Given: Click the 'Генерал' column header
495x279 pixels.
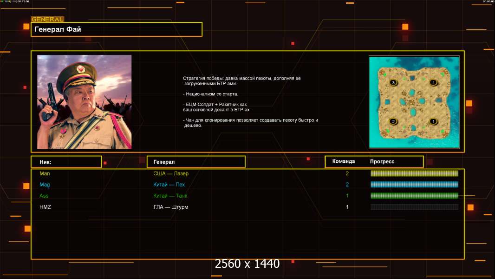Looking at the screenshot, I should [196, 162].
